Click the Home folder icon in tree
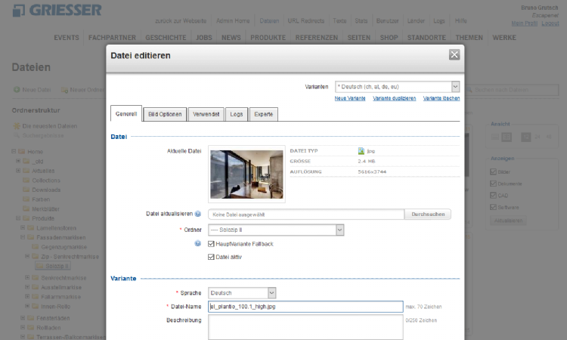Screen dimensions: 567x340 pyautogui.click(x=25, y=151)
